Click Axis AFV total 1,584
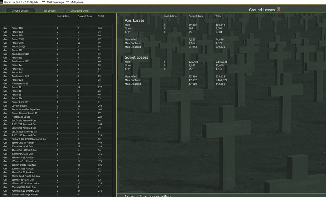The image size is (326, 197). [x=219, y=32]
